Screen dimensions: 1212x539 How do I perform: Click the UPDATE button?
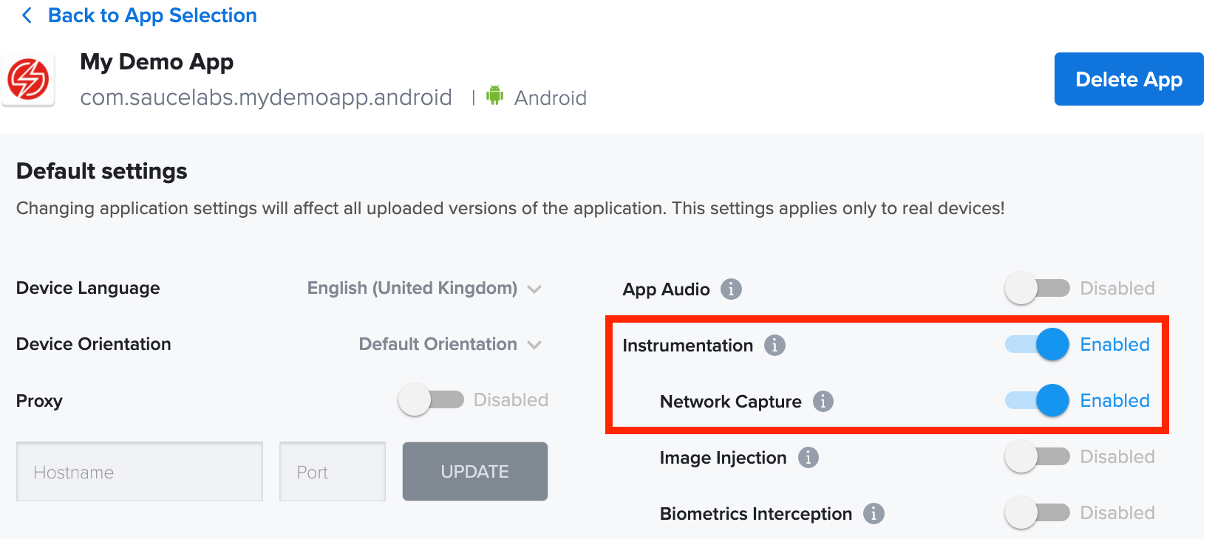[x=474, y=471]
